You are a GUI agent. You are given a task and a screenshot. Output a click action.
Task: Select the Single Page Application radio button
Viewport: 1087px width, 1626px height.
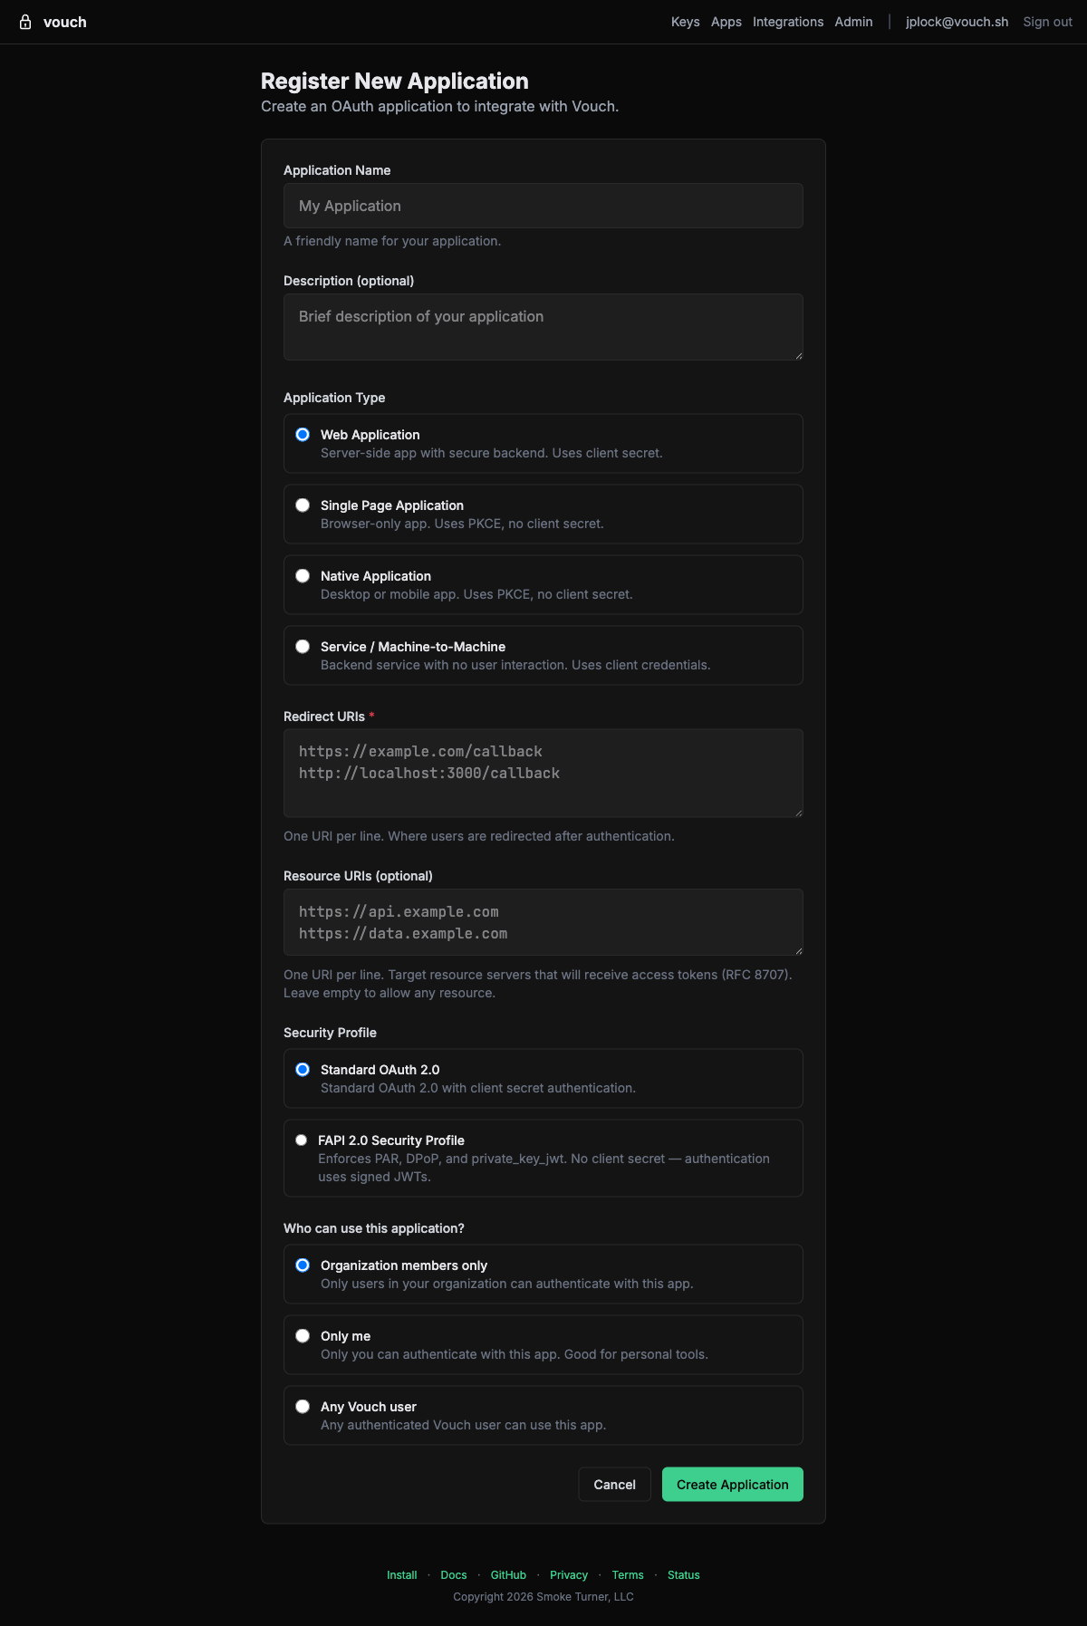coord(303,505)
